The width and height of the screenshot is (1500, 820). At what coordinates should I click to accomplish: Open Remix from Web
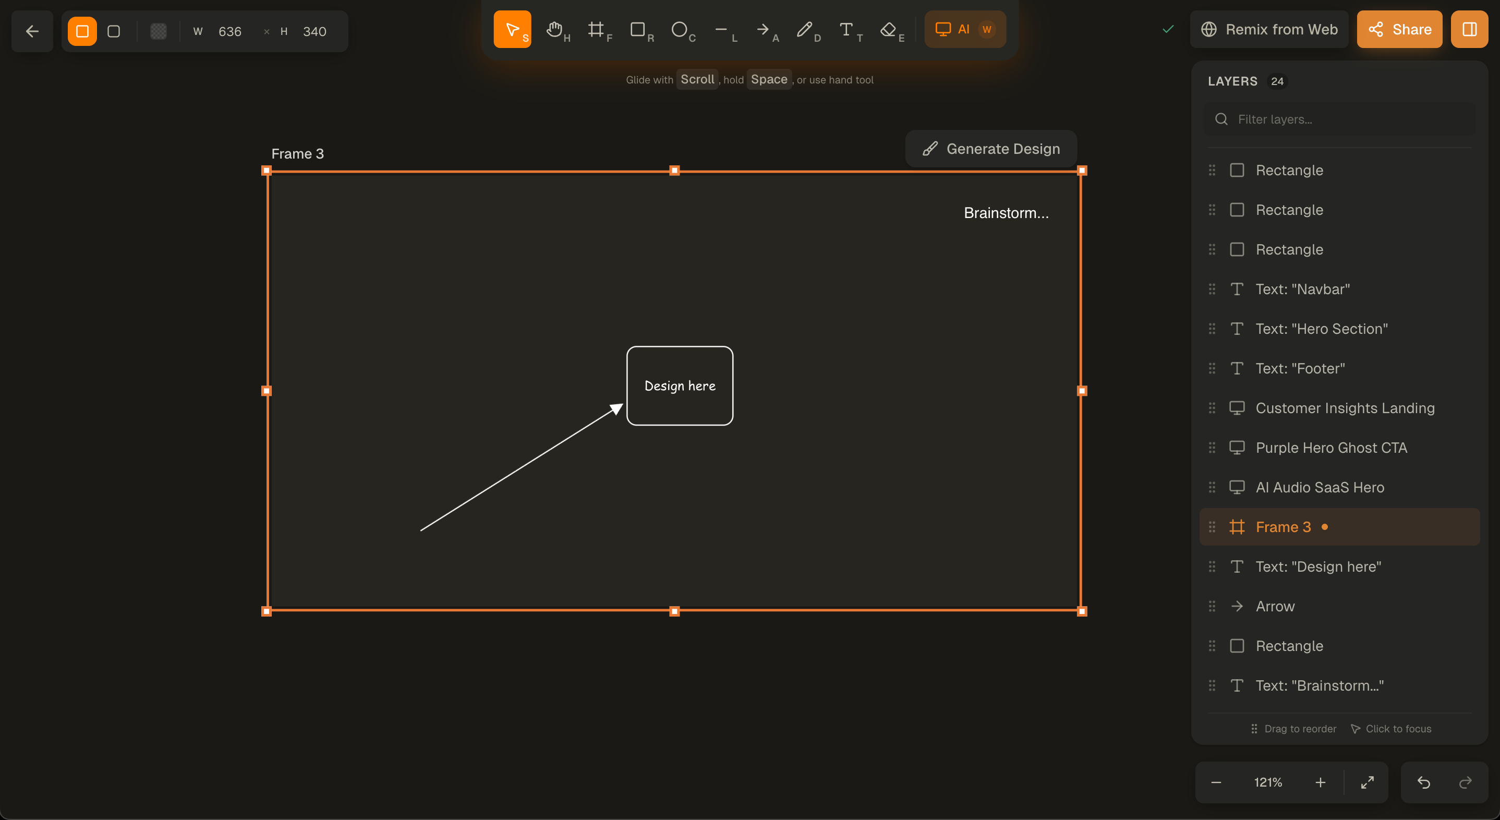tap(1269, 29)
